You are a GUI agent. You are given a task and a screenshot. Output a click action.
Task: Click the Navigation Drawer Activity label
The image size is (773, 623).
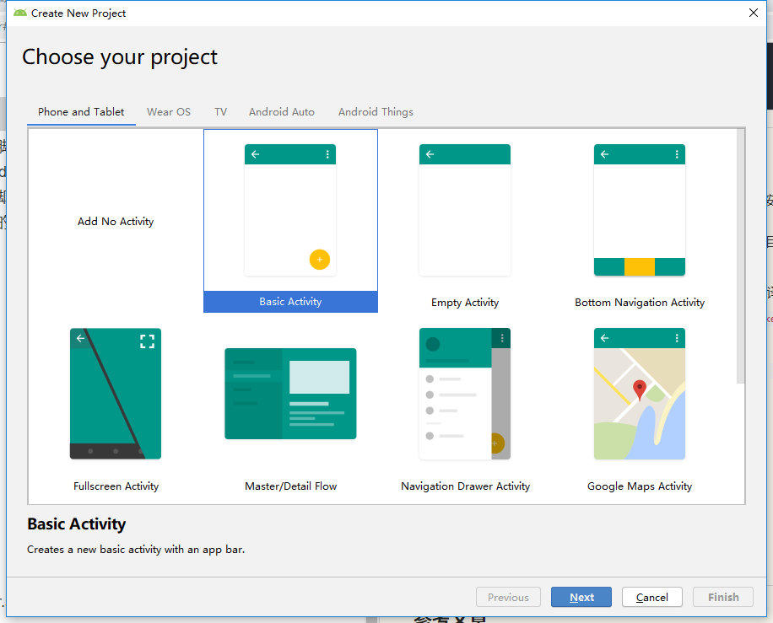tap(465, 486)
